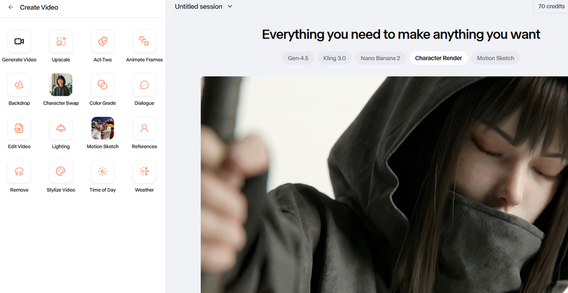Choose the Time of Day tool
The image size is (568, 293).
pos(102,171)
